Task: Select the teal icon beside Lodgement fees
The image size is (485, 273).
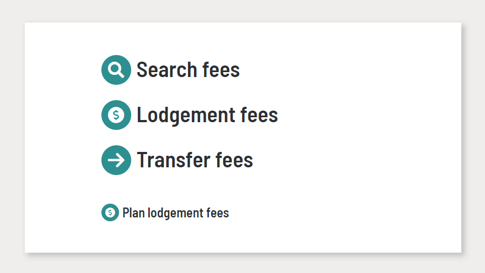Action: tap(116, 115)
